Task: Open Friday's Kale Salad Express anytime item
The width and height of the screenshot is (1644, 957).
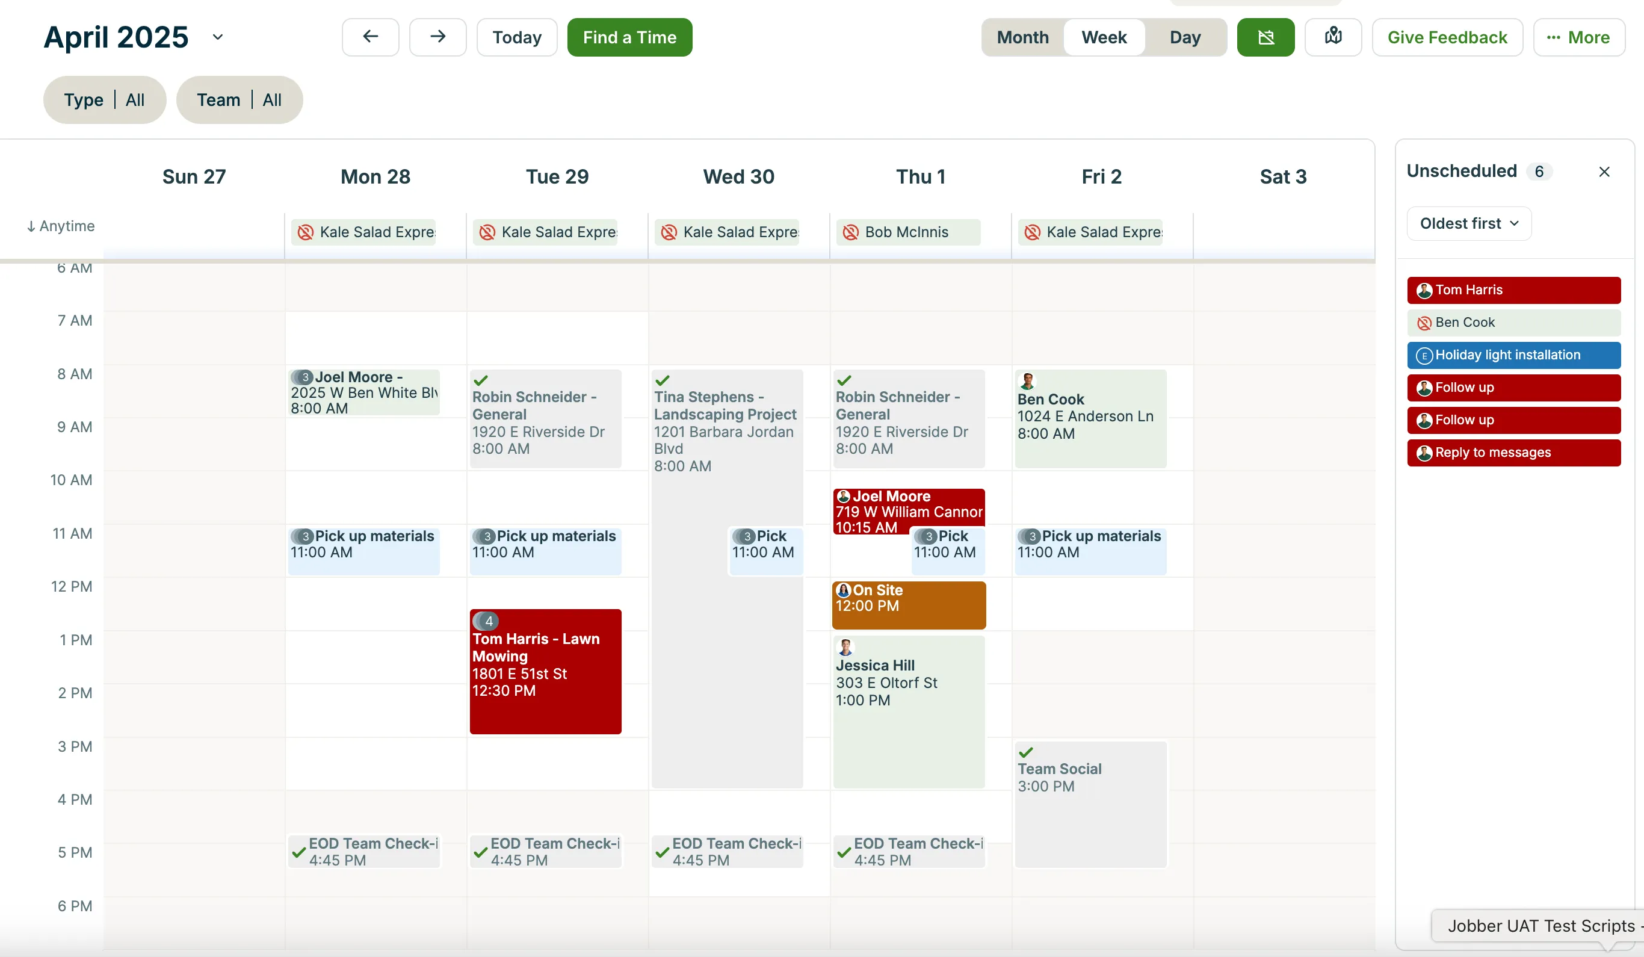Action: [1090, 232]
